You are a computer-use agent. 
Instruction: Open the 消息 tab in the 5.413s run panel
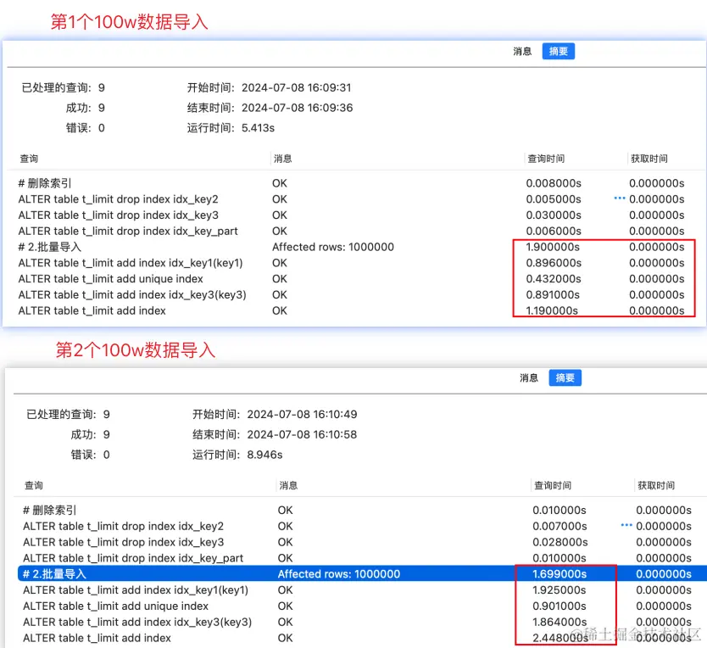click(x=522, y=52)
